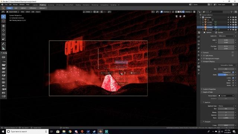Switch to the Animation workspace tab

pos(86,5)
